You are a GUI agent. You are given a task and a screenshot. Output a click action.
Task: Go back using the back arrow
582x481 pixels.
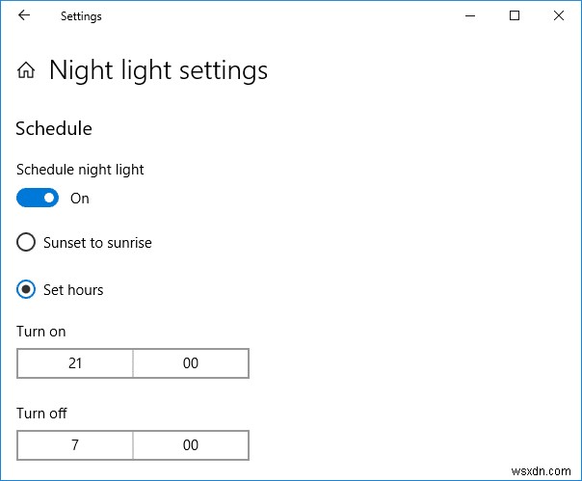tap(24, 15)
